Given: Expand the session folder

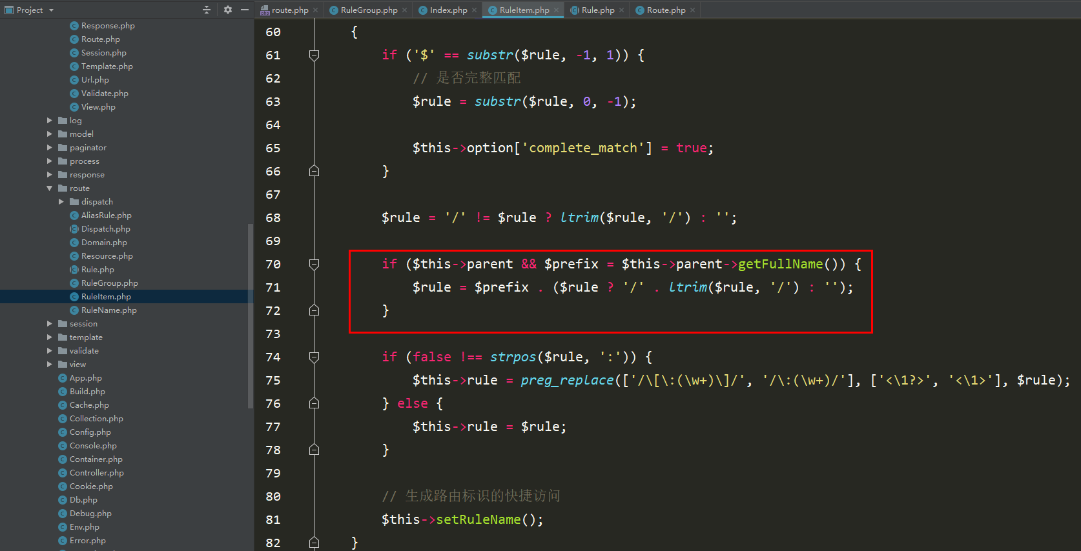Looking at the screenshot, I should pyautogui.click(x=50, y=324).
